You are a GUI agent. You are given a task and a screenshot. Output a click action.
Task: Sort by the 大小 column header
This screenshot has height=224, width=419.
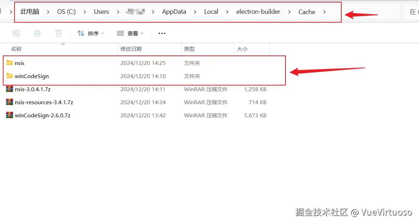tap(242, 49)
